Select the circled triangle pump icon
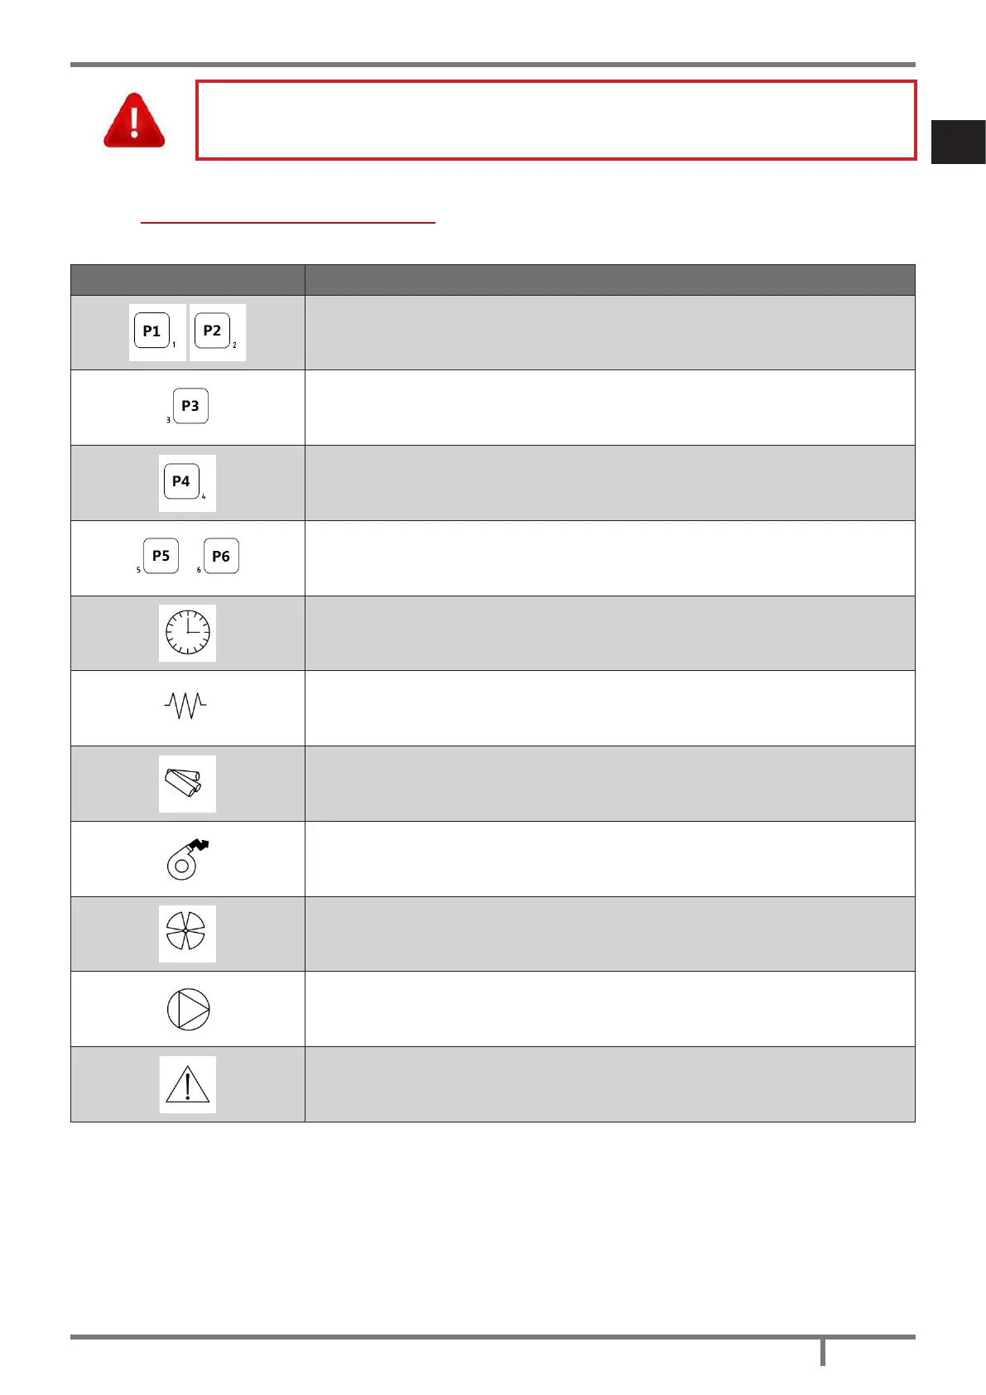The image size is (986, 1395). pyautogui.click(x=188, y=1010)
